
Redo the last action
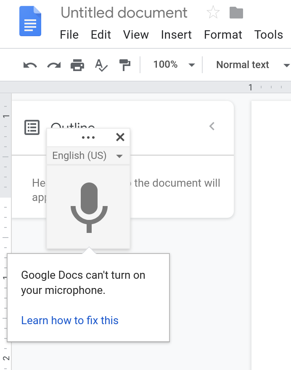pos(54,65)
